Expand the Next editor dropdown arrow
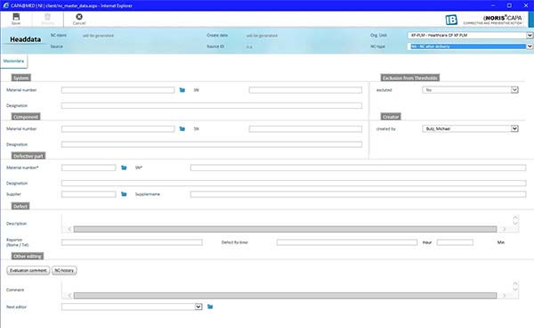Screen dimensions: 534x328 coord(198,307)
